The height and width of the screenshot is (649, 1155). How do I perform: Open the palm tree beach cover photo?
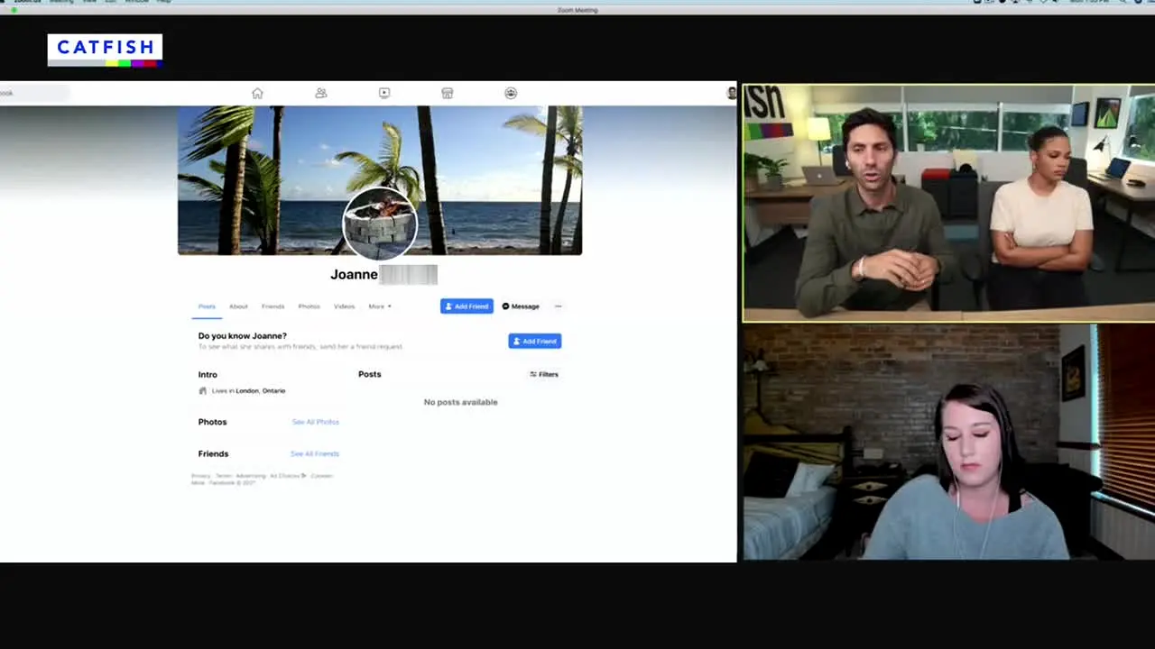coord(380,180)
